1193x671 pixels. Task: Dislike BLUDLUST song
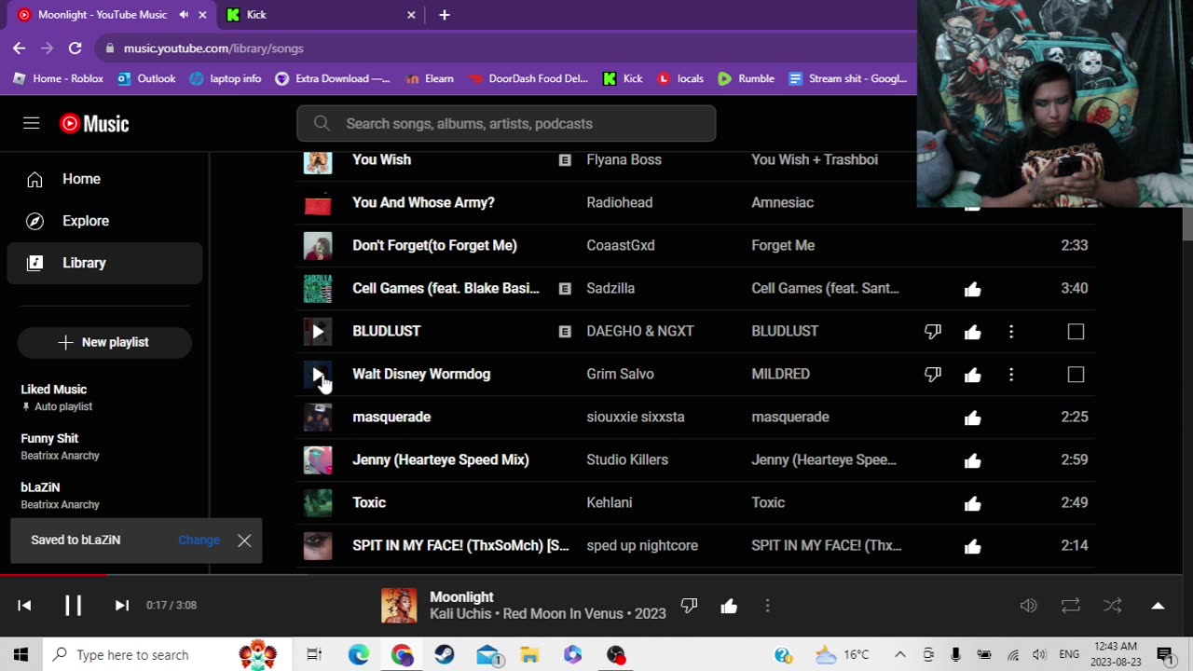(x=932, y=331)
